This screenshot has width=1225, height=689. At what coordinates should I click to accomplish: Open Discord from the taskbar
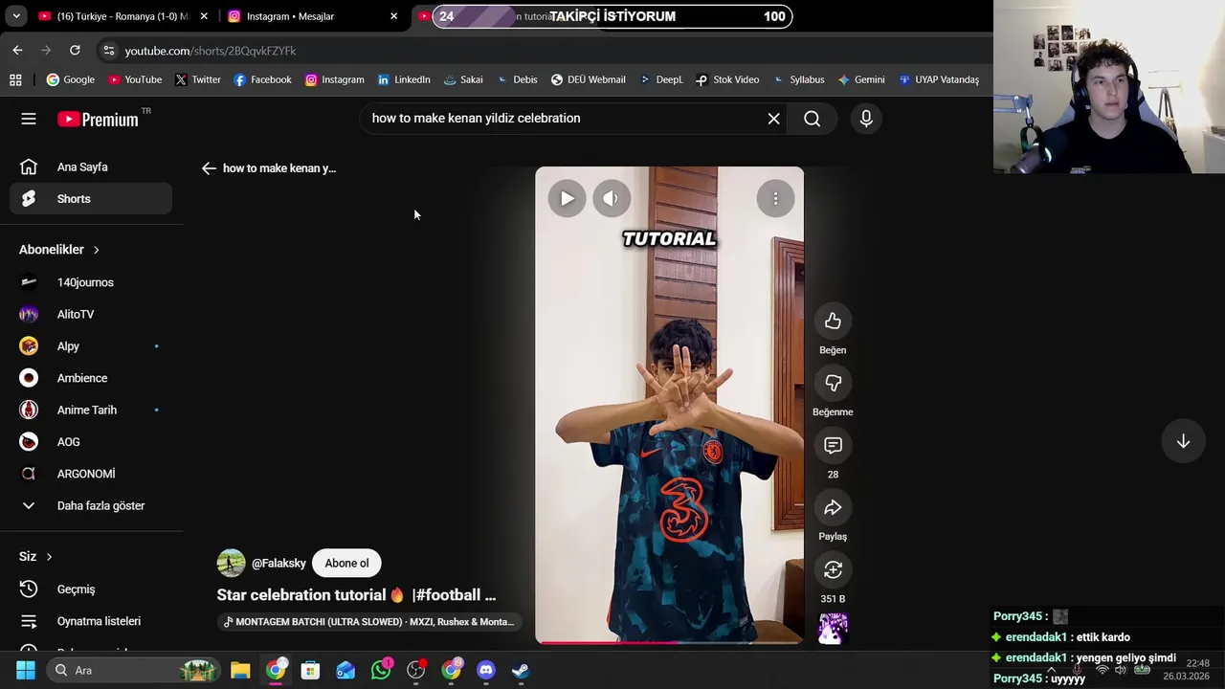coord(486,671)
